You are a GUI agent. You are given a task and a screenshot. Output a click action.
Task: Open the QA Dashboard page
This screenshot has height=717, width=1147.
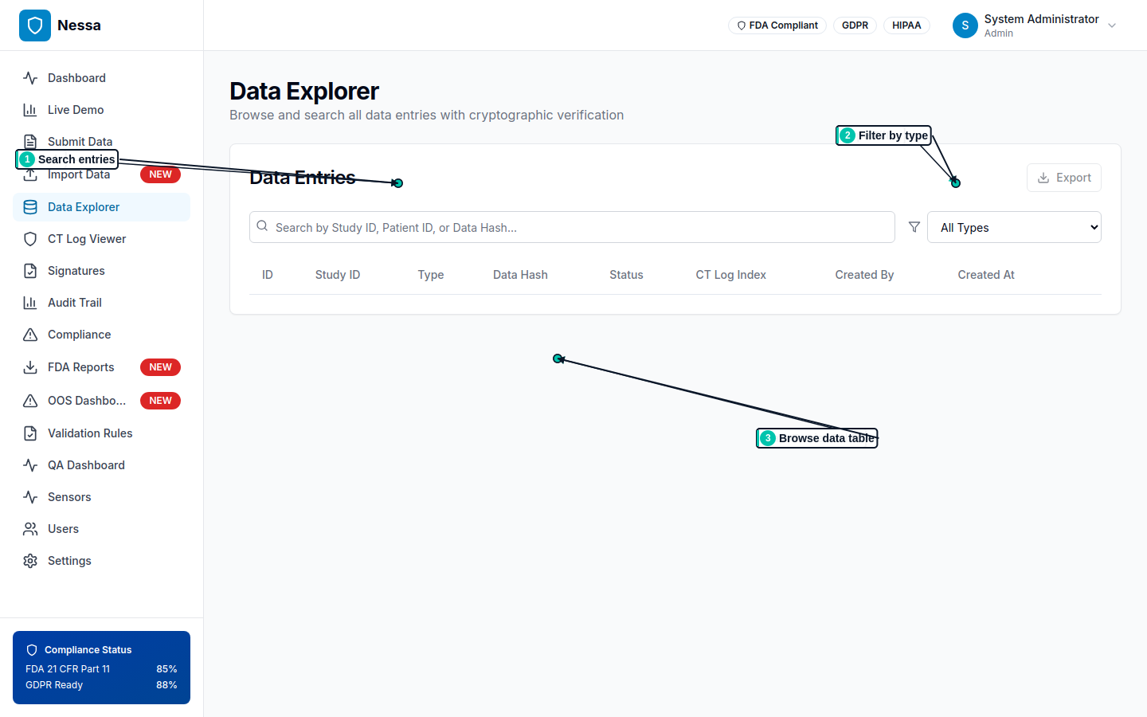click(x=85, y=464)
